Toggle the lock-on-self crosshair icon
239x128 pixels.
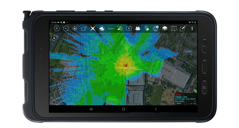click(75, 28)
